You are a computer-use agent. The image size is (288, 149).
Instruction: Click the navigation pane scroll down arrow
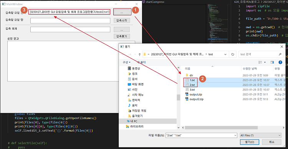tap(178, 128)
